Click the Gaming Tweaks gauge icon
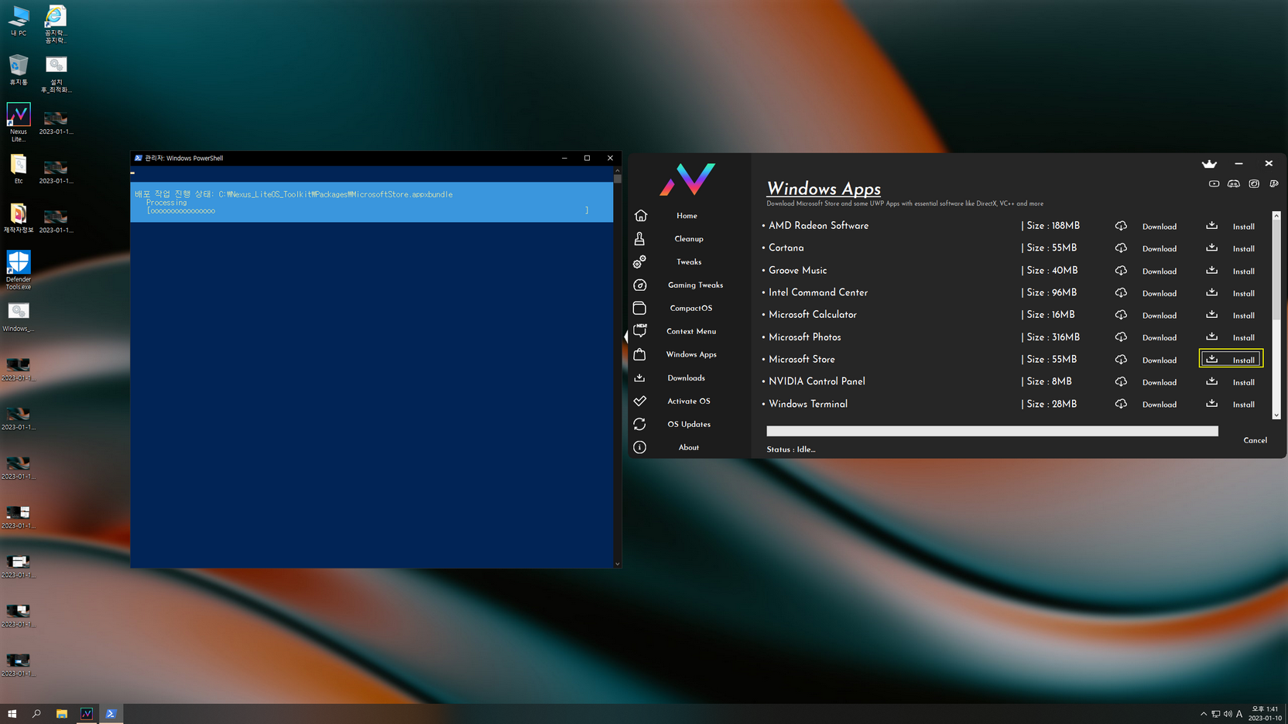 [639, 285]
